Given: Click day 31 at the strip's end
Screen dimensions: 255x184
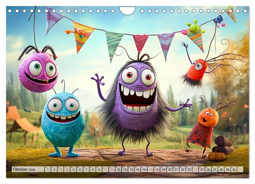Looking at the screenshot, I should (240, 169).
